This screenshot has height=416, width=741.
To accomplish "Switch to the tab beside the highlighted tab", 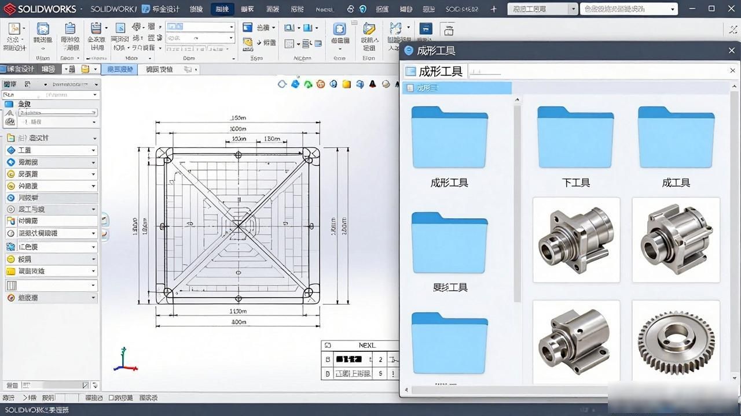I will coord(159,69).
